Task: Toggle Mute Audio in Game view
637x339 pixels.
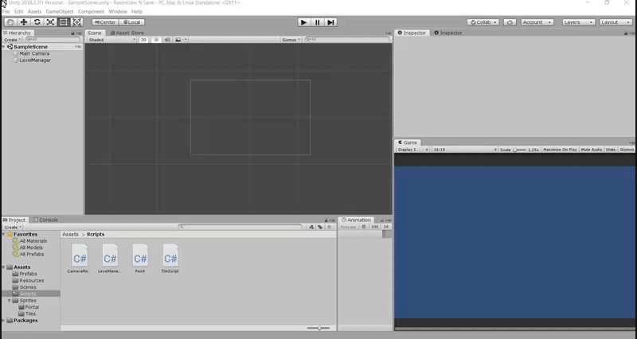Action: [592, 150]
